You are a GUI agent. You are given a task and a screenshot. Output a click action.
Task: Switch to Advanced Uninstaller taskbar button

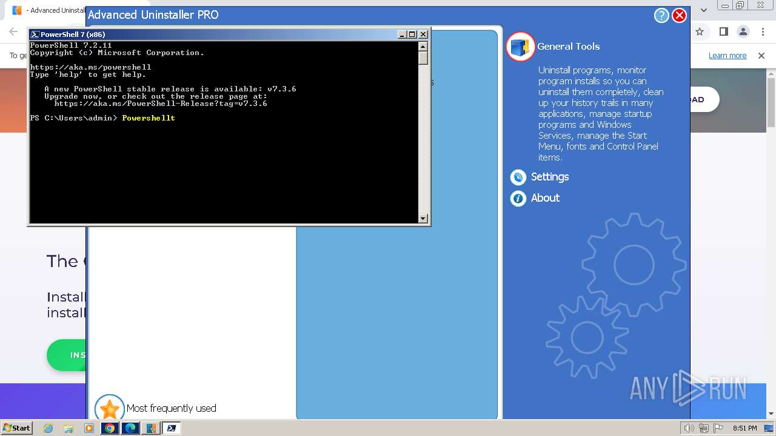pos(151,428)
